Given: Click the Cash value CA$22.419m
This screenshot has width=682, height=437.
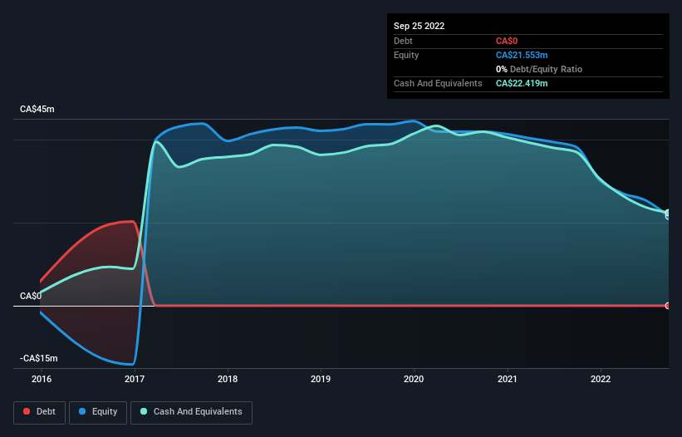Looking at the screenshot, I should 522,83.
